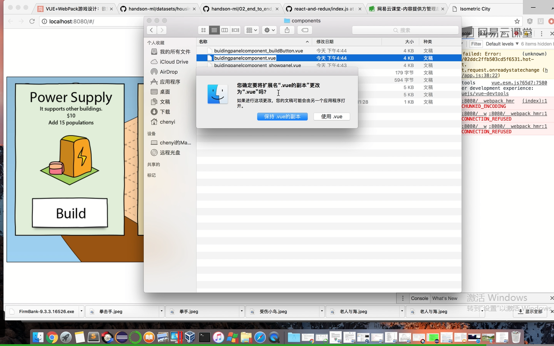This screenshot has height=346, width=554.
Task: Select buidingpanelcomponent_buildButton.vue file
Action: (x=259, y=51)
